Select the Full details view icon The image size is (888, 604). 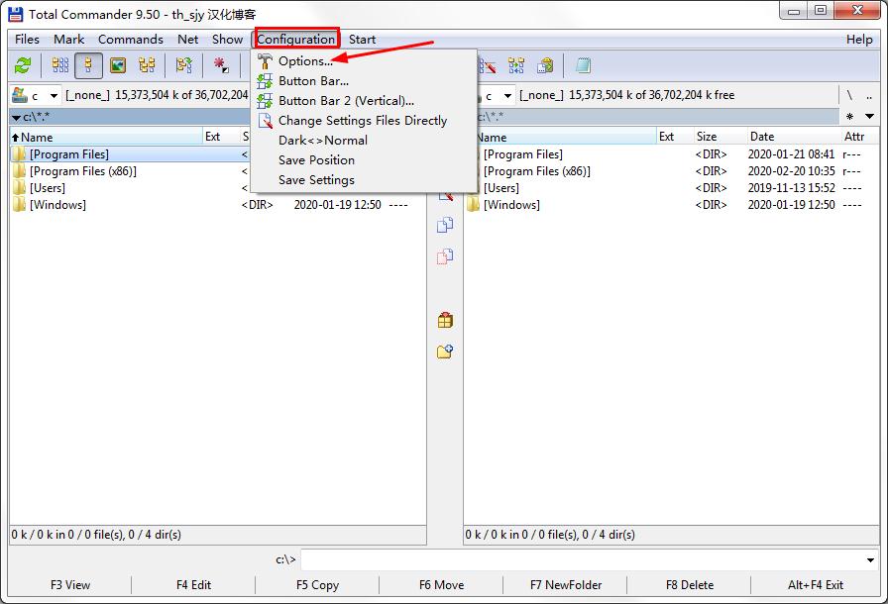click(x=88, y=65)
